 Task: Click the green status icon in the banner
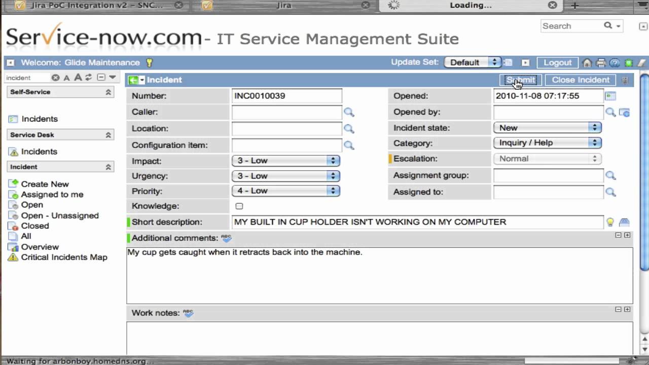(628, 63)
